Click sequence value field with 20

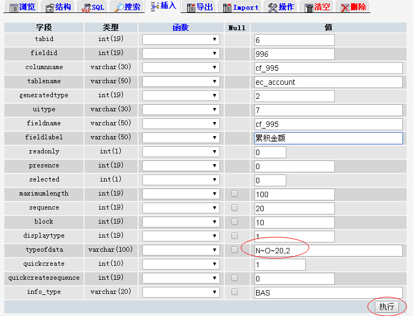pyautogui.click(x=294, y=209)
